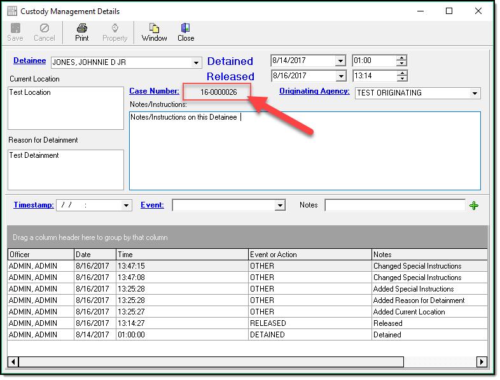Open the Originating Agency dropdown
The image size is (500, 380).
pyautogui.click(x=475, y=93)
